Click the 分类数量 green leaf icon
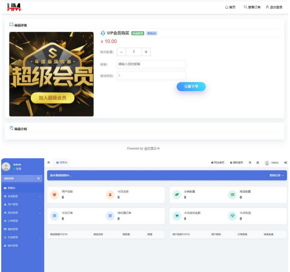This screenshot has height=272, width=290. point(176,194)
